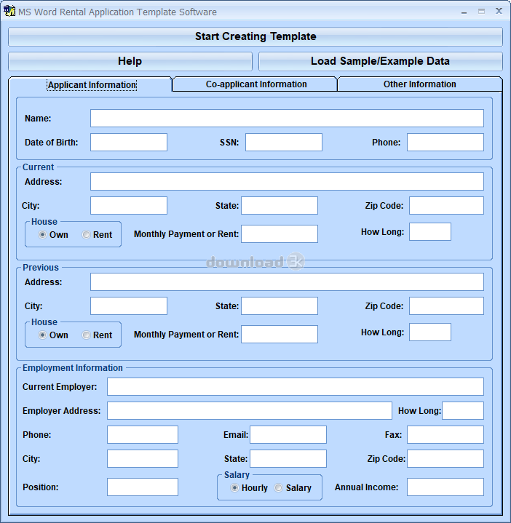Click the Position field
This screenshot has width=511, height=523.
[x=143, y=487]
